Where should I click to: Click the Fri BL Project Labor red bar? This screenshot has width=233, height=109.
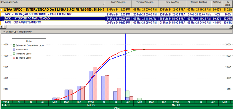(119, 94)
